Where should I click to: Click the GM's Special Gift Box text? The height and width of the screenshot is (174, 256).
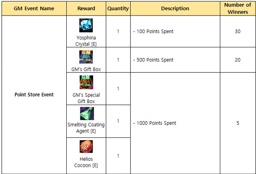[86, 98]
